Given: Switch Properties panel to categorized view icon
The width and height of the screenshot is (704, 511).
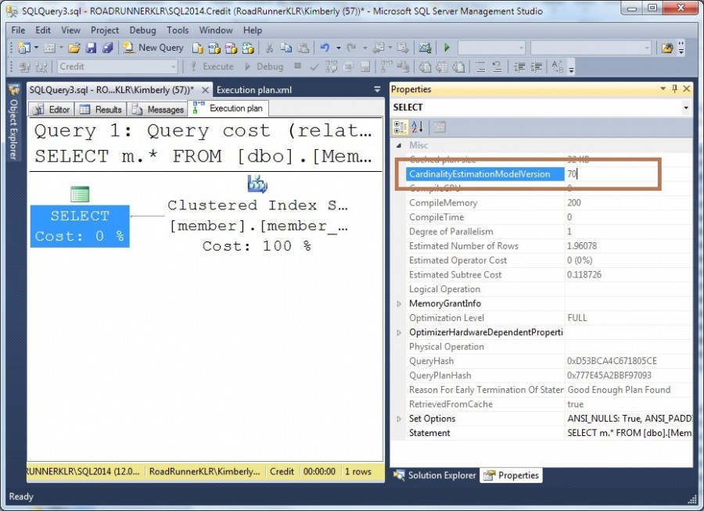Looking at the screenshot, I should pyautogui.click(x=400, y=127).
